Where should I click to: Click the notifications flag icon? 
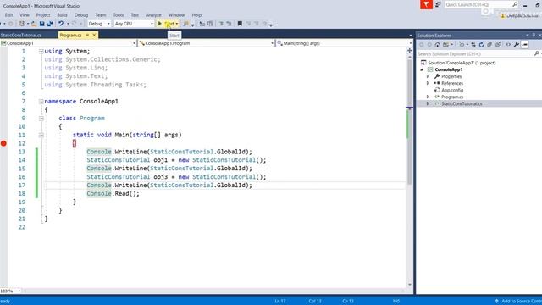(x=426, y=4)
